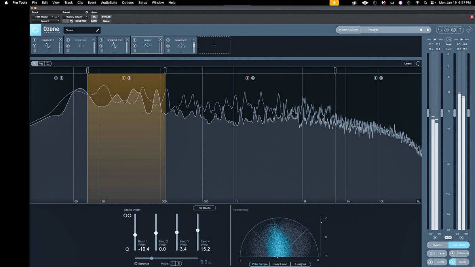Select the first spectrum view mode icon
This screenshot has height=267, width=475.
34,63
